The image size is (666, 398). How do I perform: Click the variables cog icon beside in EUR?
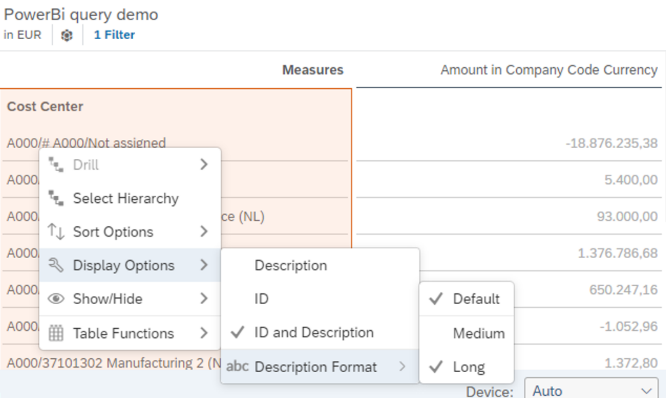coord(67,35)
